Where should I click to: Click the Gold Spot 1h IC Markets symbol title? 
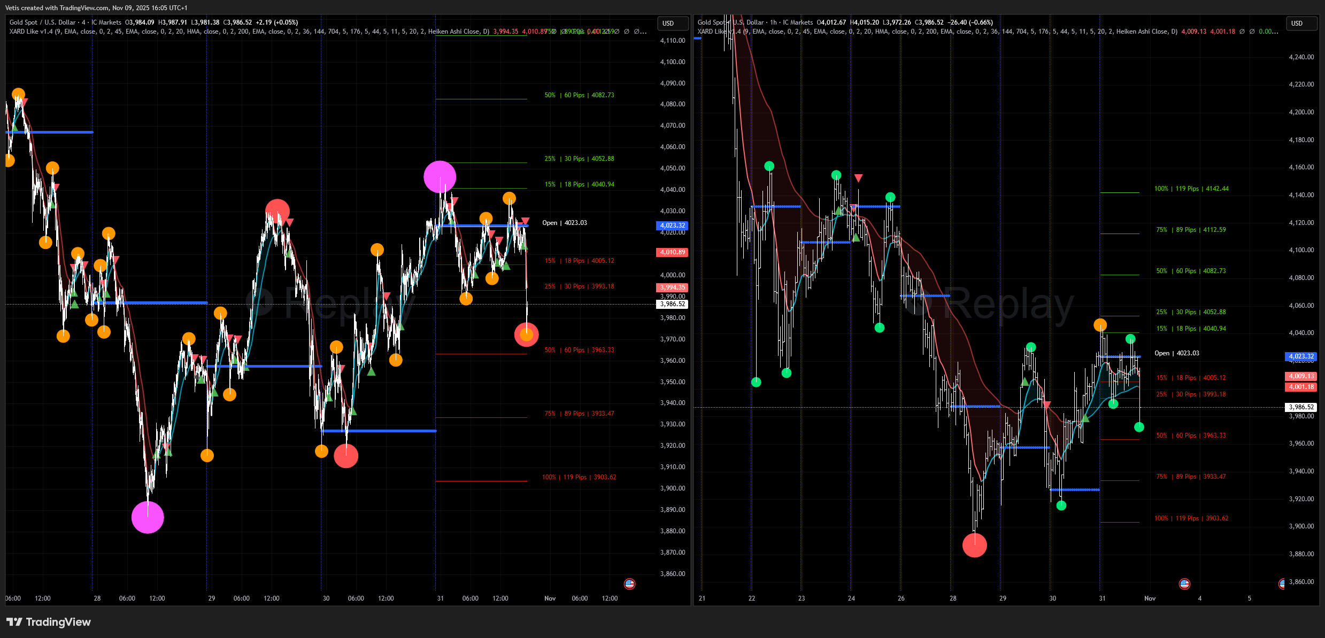click(755, 22)
